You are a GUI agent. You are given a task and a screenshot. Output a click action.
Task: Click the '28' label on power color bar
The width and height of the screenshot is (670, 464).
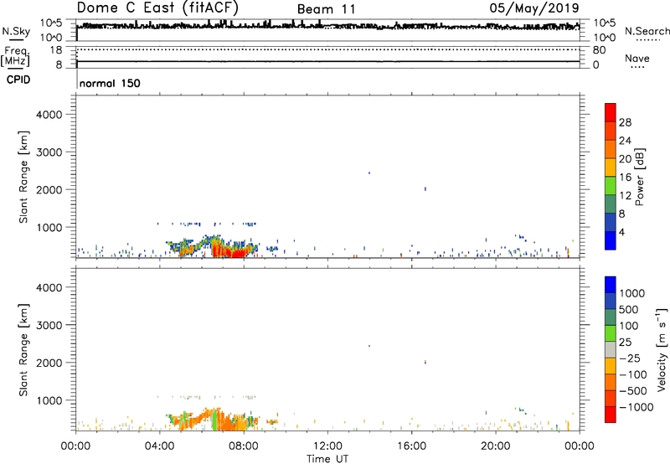tap(625, 122)
